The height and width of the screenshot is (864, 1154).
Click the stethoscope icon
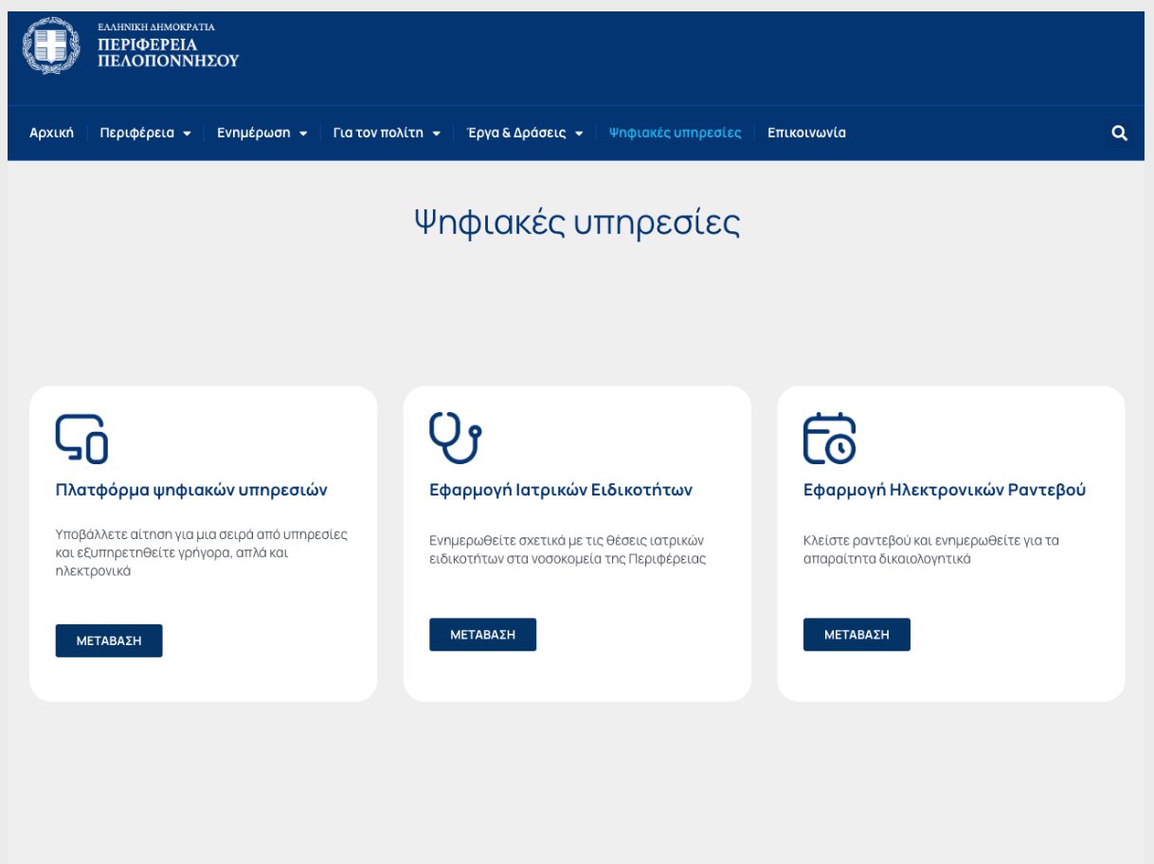[455, 438]
